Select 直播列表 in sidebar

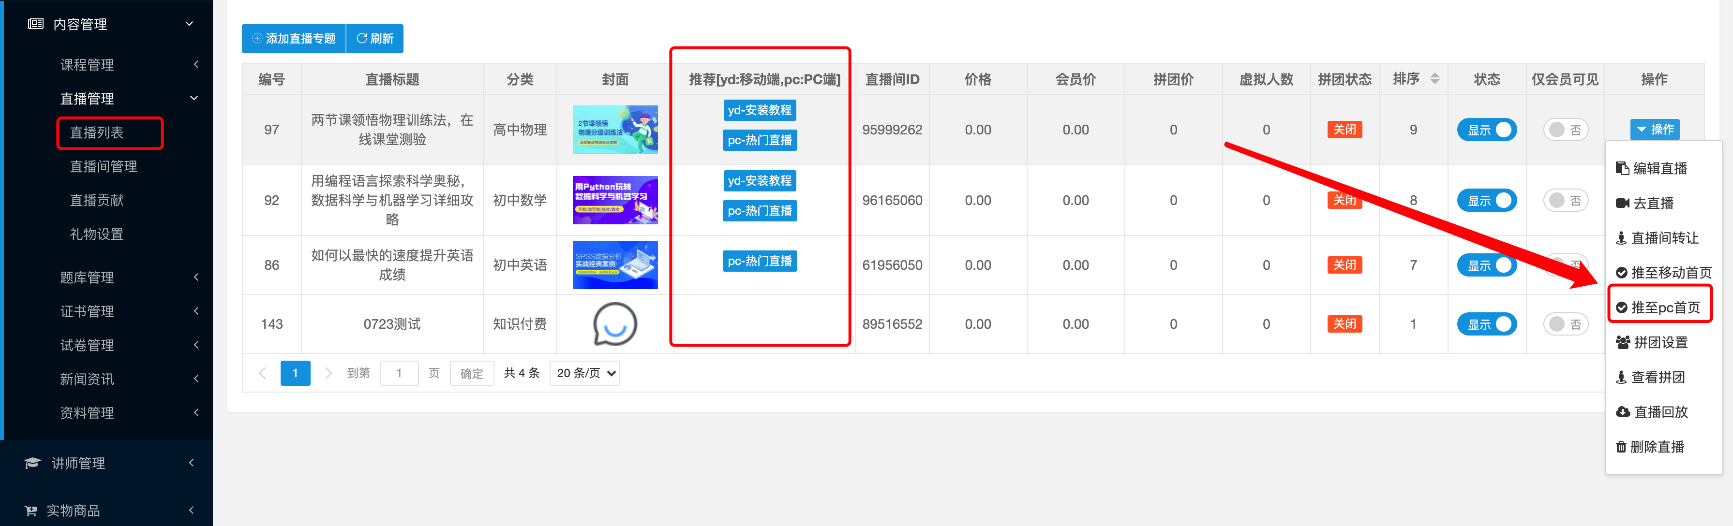[x=97, y=132]
